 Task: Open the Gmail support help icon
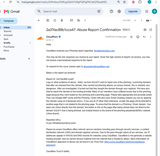(111, 12)
